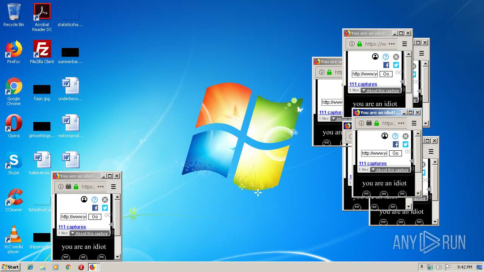Viewport: 484px width, 272px height.
Task: Click the green padlock in lower-left window
Action: (x=76, y=187)
